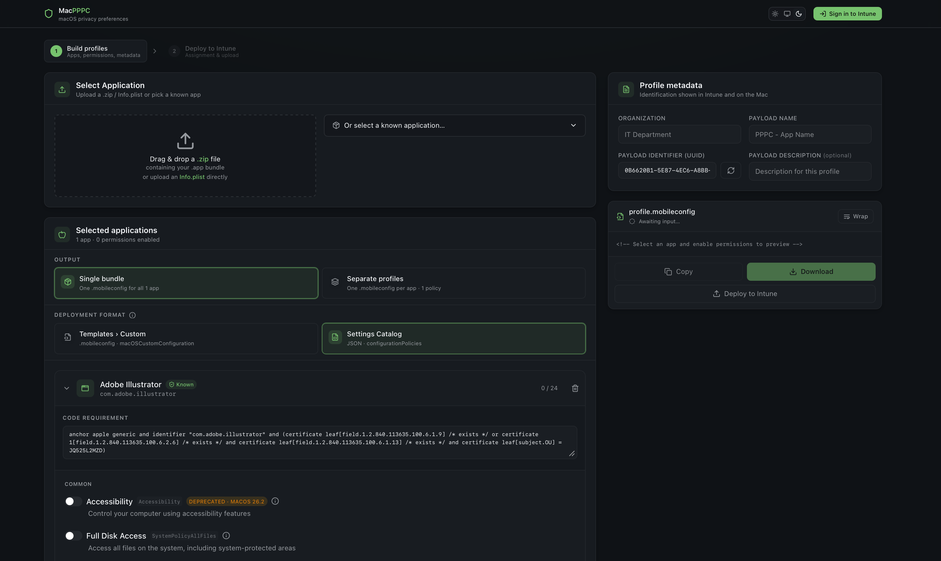941x561 pixels.
Task: Click the Templates Custom file icon
Action: (68, 337)
